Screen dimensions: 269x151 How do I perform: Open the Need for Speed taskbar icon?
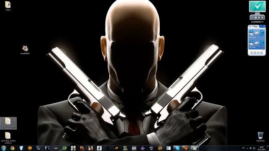point(116,148)
